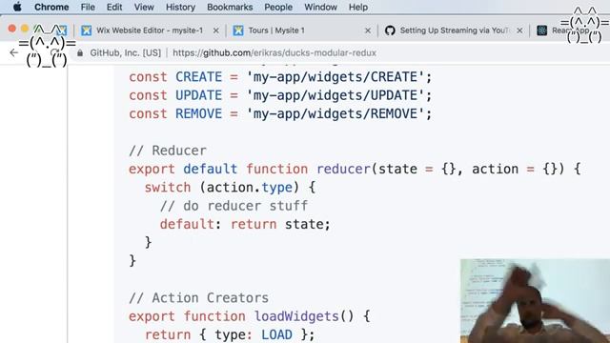Image resolution: width=610 pixels, height=343 pixels.
Task: Switch to React App tab
Action: click(570, 30)
